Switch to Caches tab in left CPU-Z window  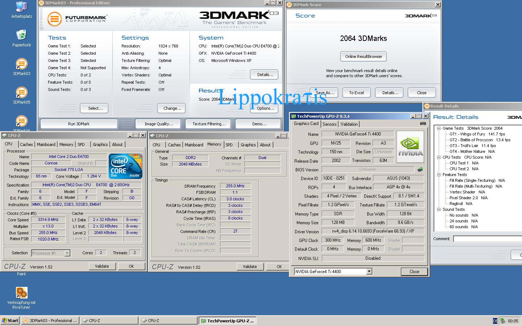[x=26, y=145]
